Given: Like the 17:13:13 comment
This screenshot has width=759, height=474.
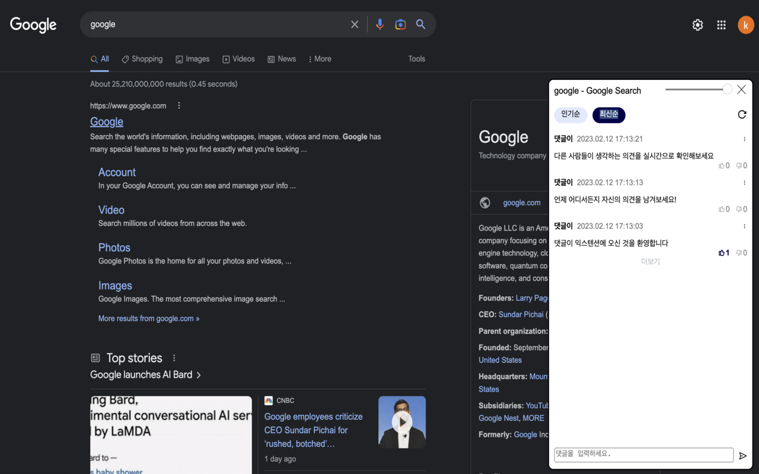Looking at the screenshot, I should [x=724, y=209].
